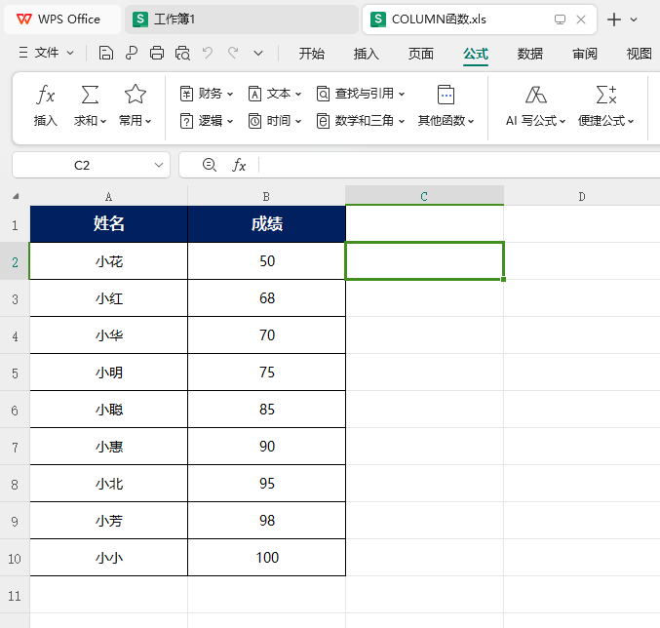Click the new tab plus icon
The width and height of the screenshot is (660, 628).
tap(614, 20)
